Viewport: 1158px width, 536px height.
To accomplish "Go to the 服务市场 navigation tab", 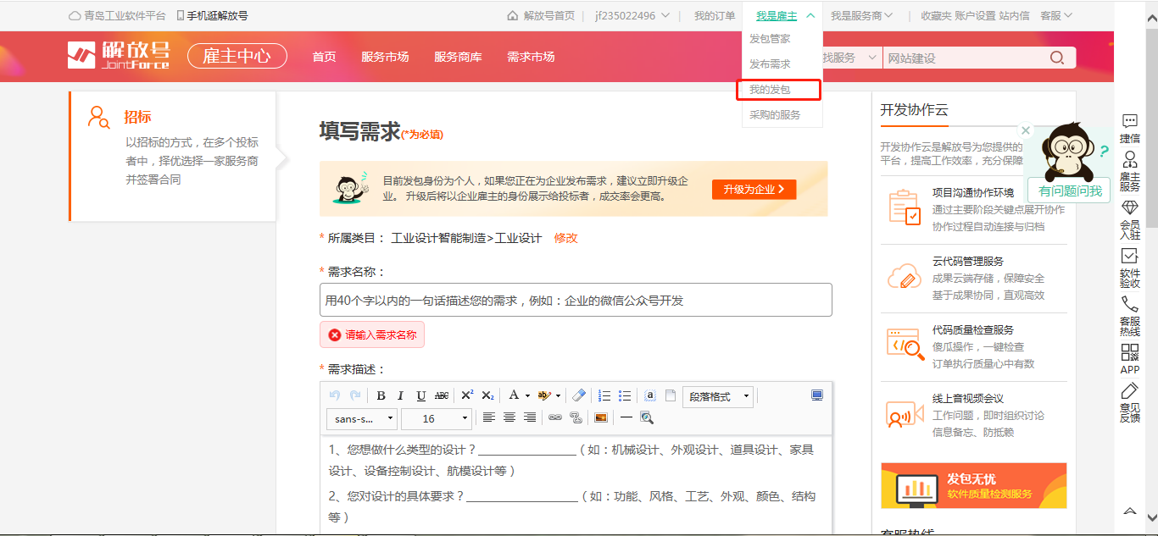I will point(385,57).
